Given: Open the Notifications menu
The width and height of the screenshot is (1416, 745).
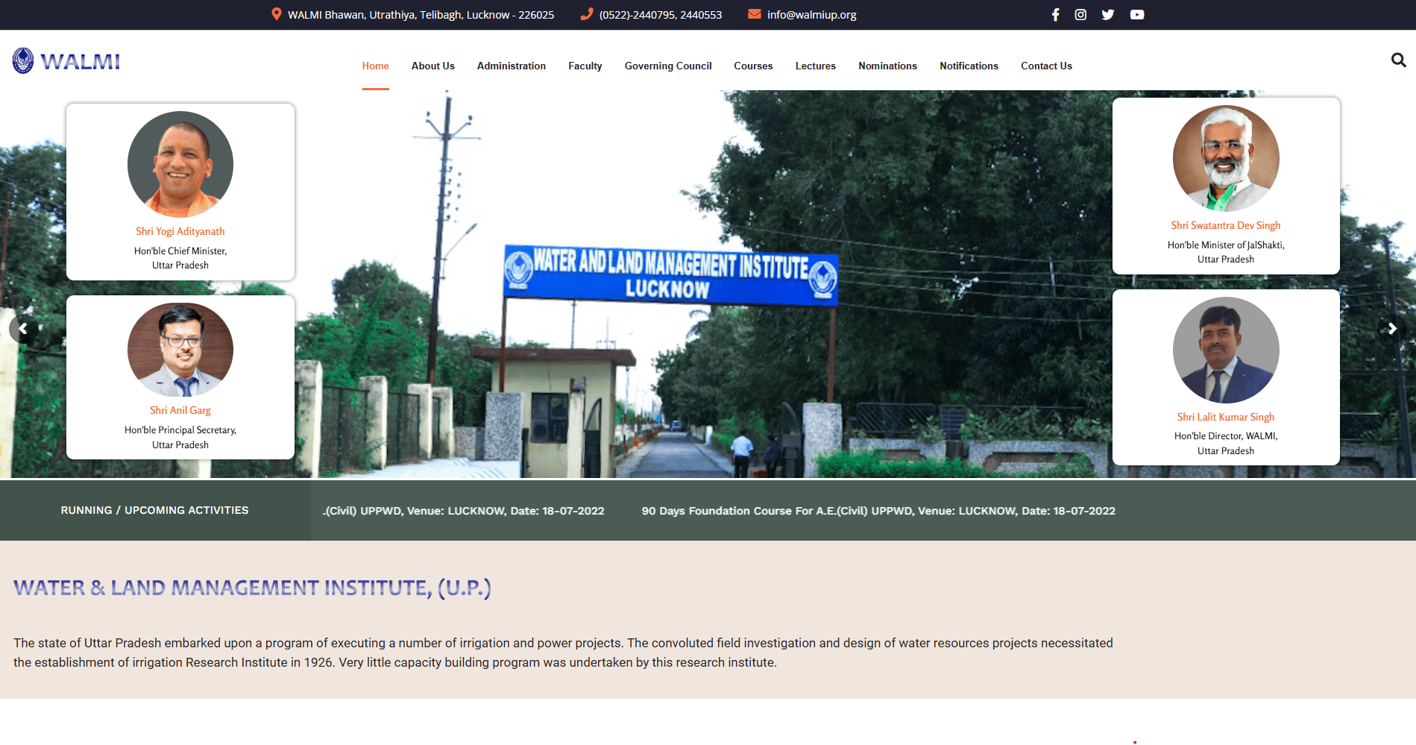Looking at the screenshot, I should 969,66.
